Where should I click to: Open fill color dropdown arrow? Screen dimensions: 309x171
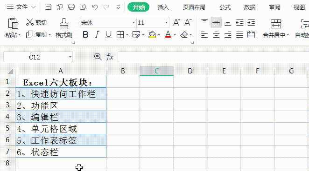pos(159,35)
